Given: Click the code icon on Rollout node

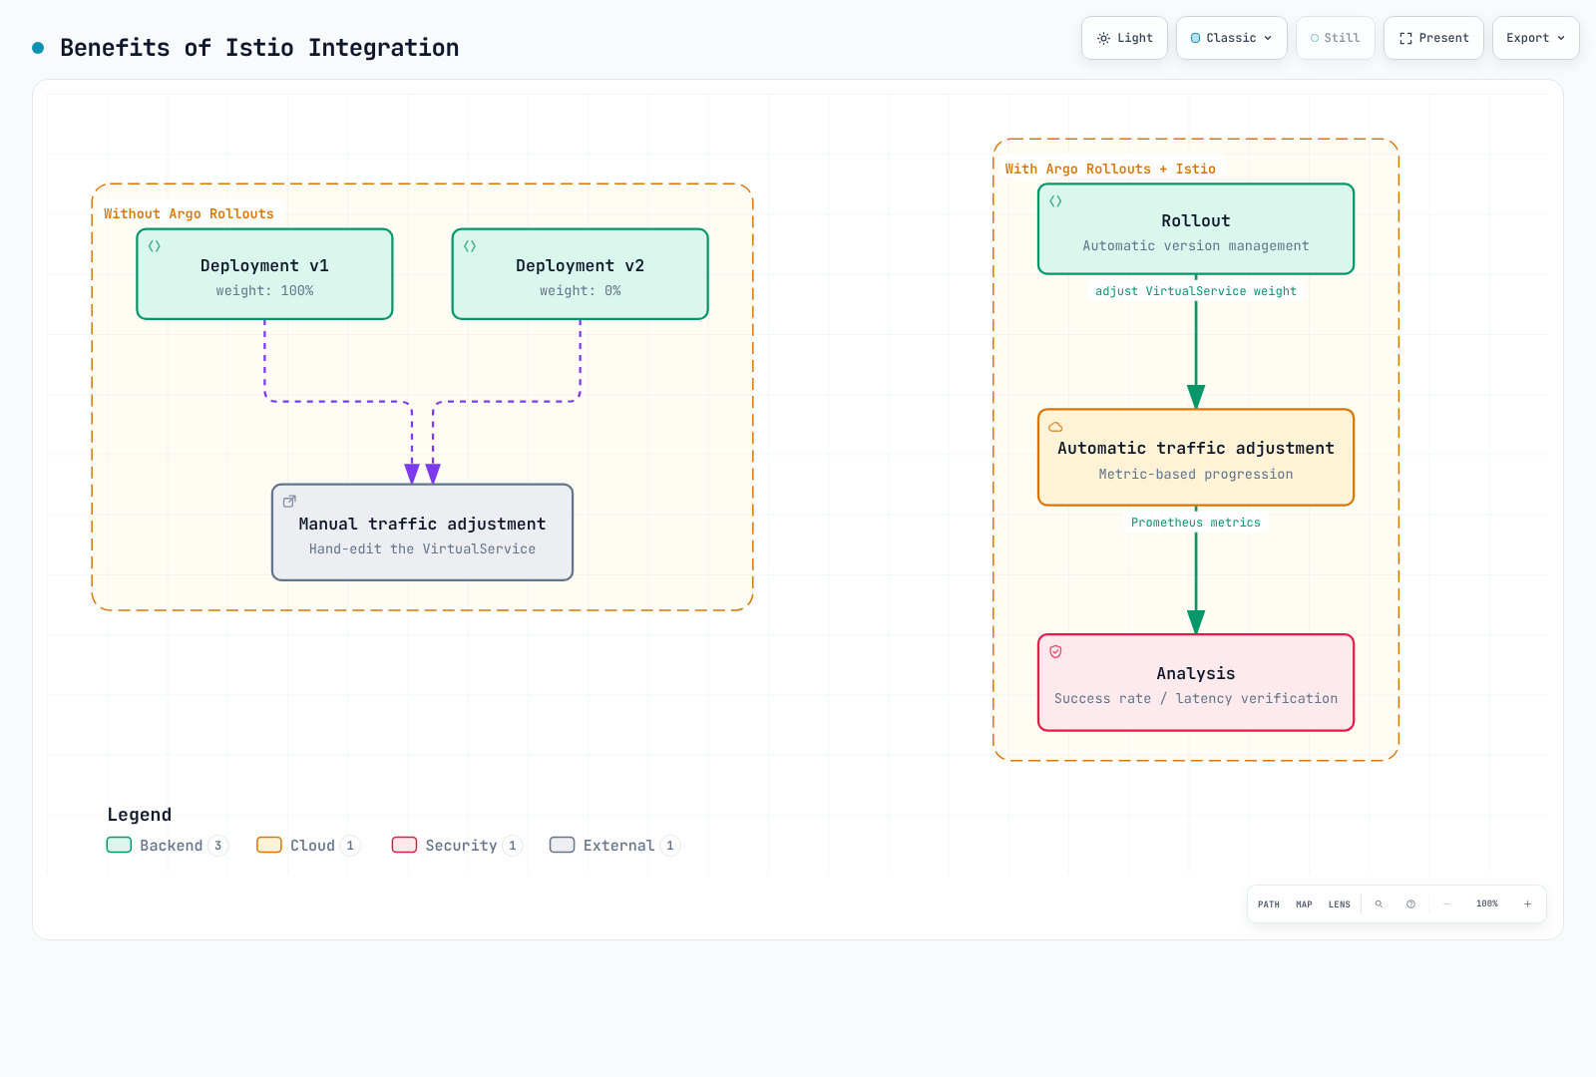Looking at the screenshot, I should (x=1055, y=201).
